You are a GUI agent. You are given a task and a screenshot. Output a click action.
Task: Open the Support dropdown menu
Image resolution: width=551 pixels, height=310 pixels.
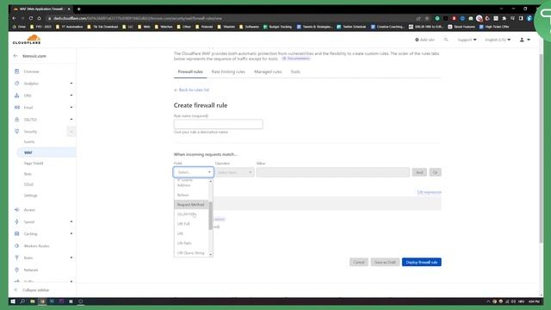coord(467,40)
